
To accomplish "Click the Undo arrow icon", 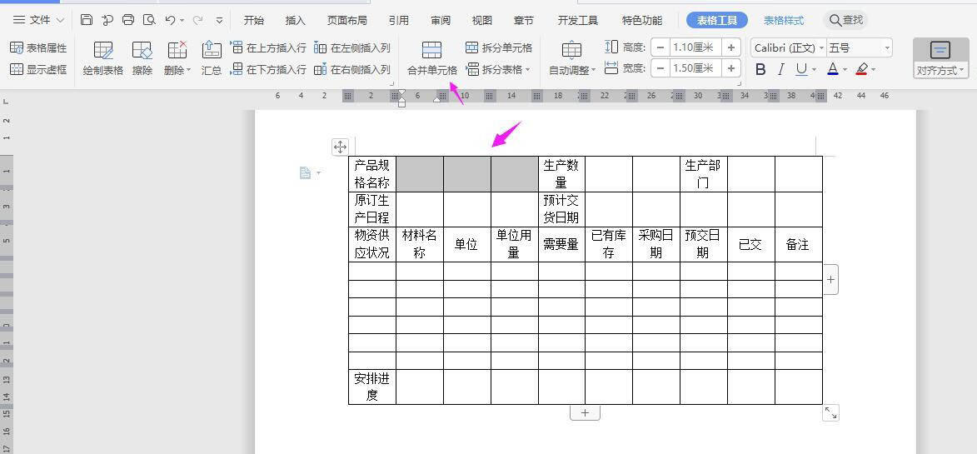I will pos(170,20).
